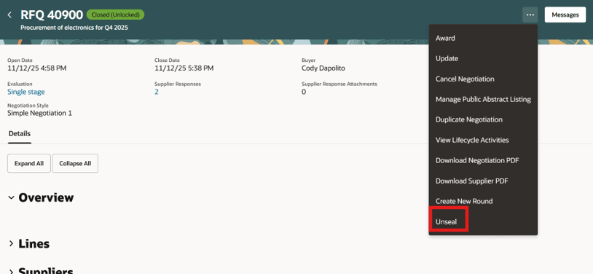Expand the Suppliers section chevron
This screenshot has height=276, width=593.
tap(12, 272)
